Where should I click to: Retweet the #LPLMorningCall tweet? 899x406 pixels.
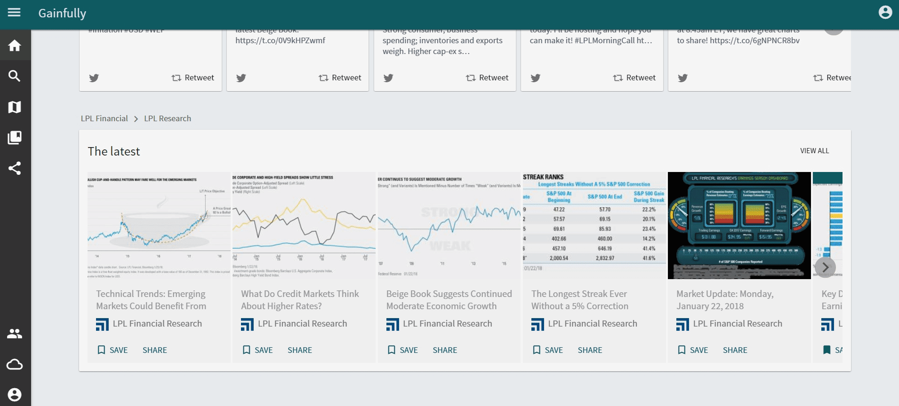click(634, 78)
